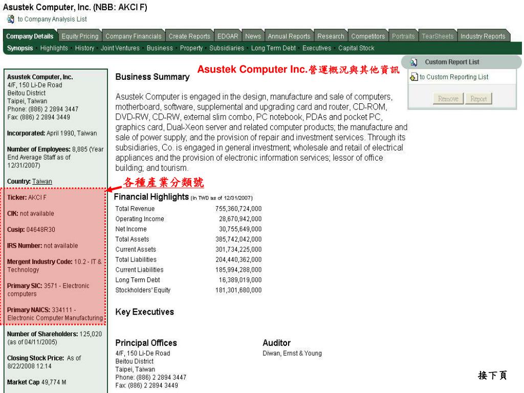Click the Incorporated: April 1990, Taiwan entry
The height and width of the screenshot is (393, 524).
(52, 134)
